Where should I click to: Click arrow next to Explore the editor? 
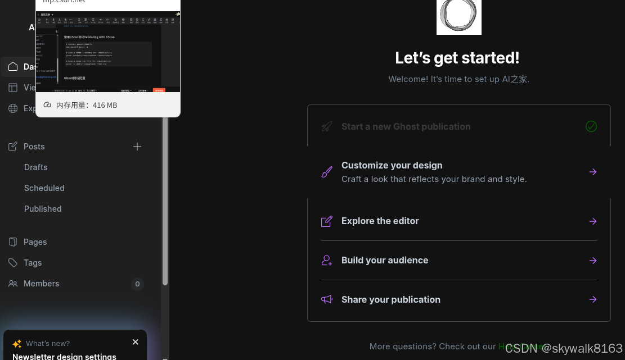[593, 221]
